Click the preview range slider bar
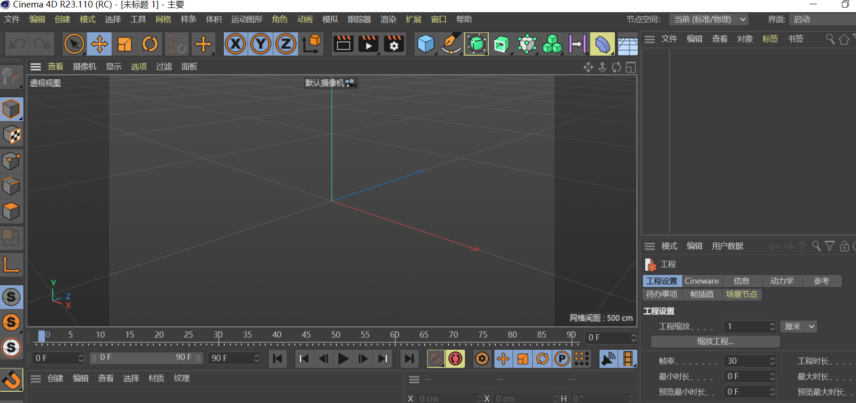The width and height of the screenshot is (856, 403). tap(146, 358)
